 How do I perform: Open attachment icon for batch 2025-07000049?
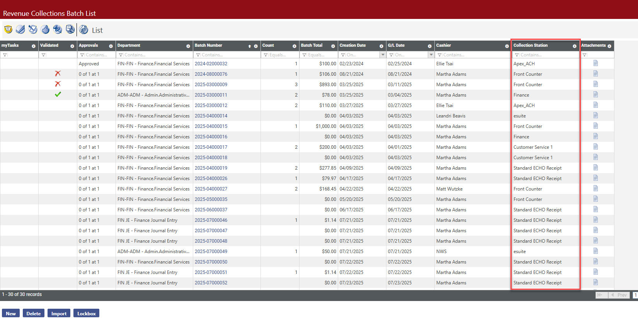coord(595,251)
